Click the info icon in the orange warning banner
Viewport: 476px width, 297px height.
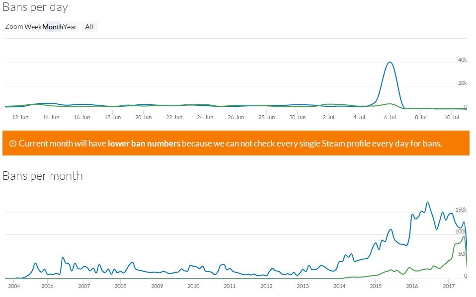click(12, 143)
